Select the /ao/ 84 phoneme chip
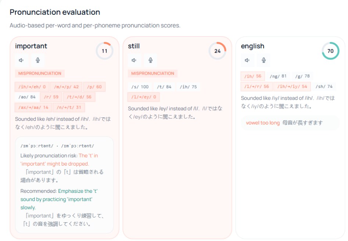This screenshot has height=241, width=348. coord(27,97)
